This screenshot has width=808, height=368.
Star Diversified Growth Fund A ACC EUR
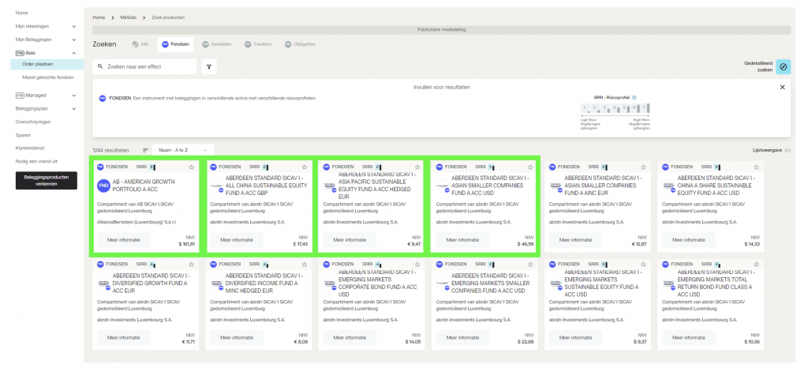(191, 265)
